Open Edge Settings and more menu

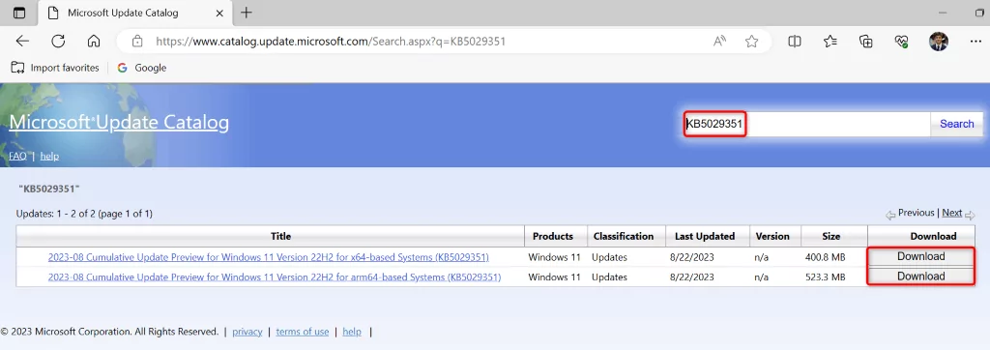click(975, 41)
